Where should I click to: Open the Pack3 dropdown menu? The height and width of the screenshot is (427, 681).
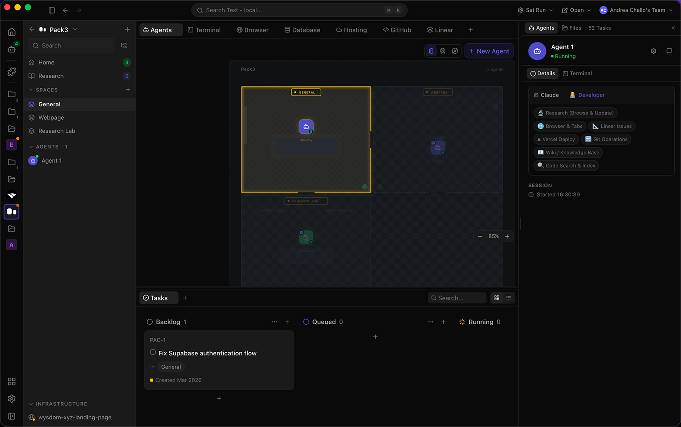pyautogui.click(x=74, y=29)
